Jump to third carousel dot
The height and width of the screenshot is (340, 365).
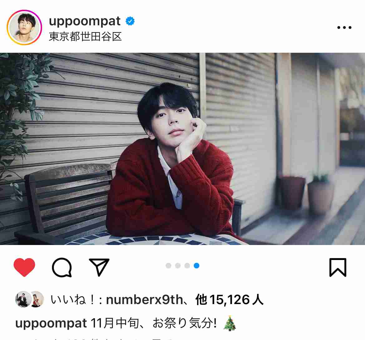(187, 266)
